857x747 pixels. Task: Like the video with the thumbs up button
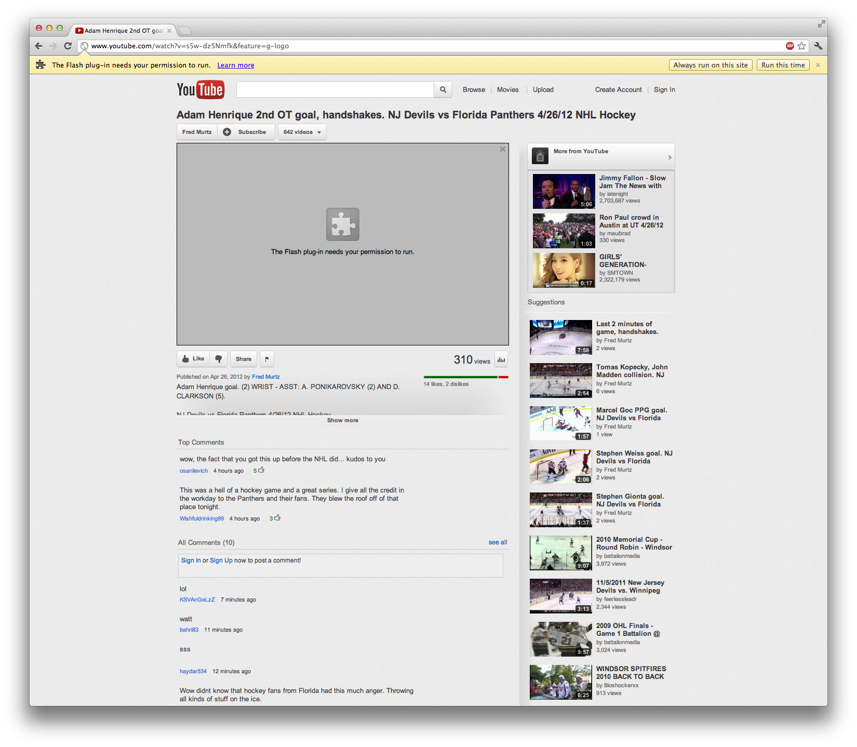point(193,359)
